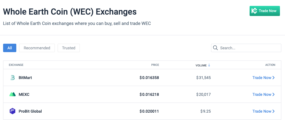Click the KuCoin logo on Trade Now button
The image size is (285, 123).
click(254, 11)
